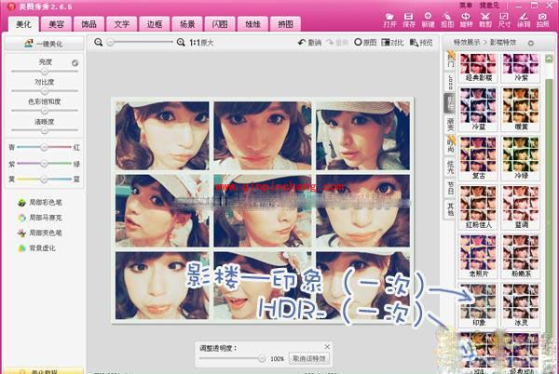Toggle 预览 preview mode
559x374 pixels.
(421, 43)
